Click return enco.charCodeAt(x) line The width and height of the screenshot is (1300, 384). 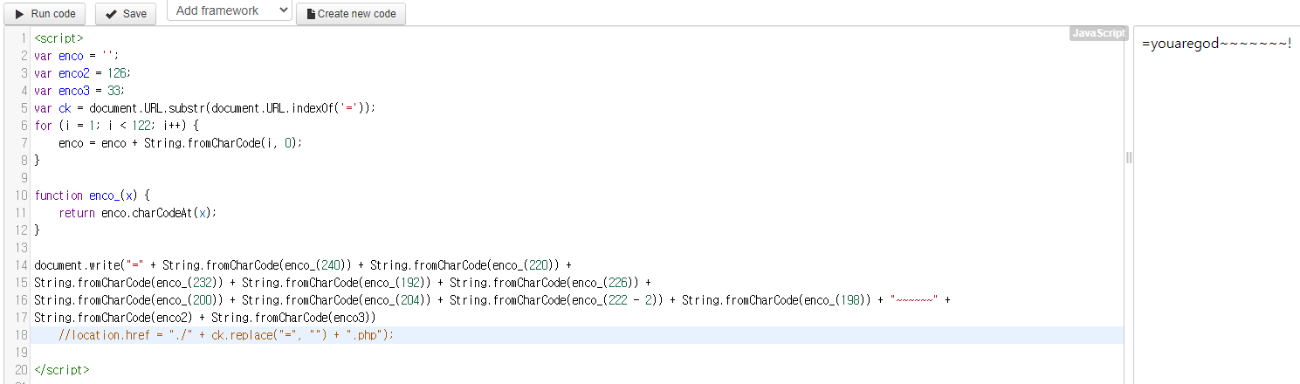point(137,212)
